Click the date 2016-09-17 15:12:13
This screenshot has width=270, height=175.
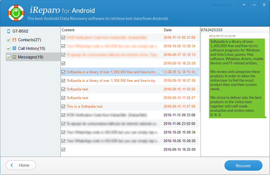180,55
